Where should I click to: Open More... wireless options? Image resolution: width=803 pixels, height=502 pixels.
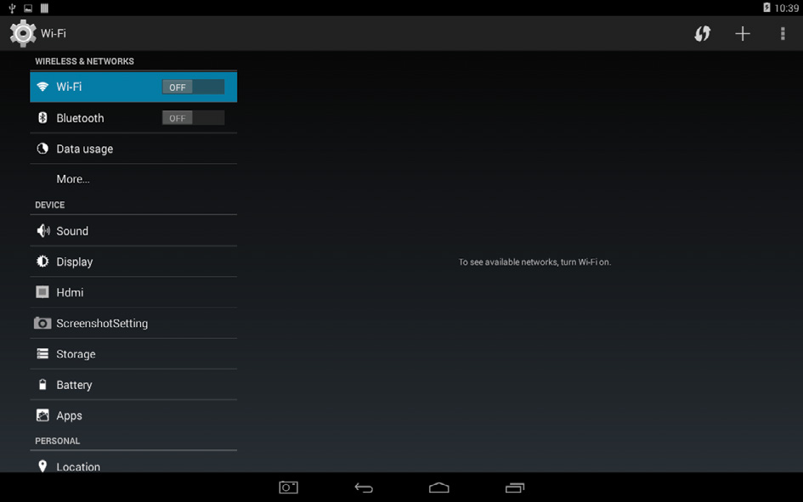click(133, 179)
